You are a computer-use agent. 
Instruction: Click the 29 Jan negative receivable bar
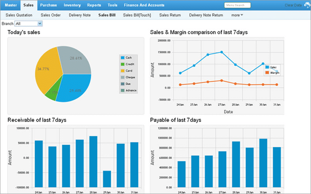pyautogui.click(x=107, y=179)
